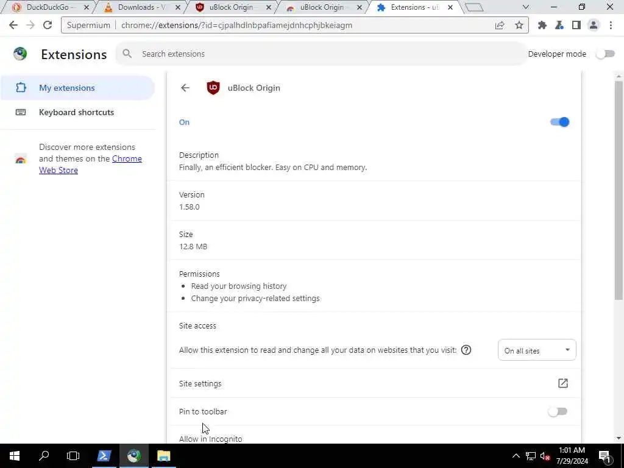Toggle Developer mode switch

pos(605,54)
